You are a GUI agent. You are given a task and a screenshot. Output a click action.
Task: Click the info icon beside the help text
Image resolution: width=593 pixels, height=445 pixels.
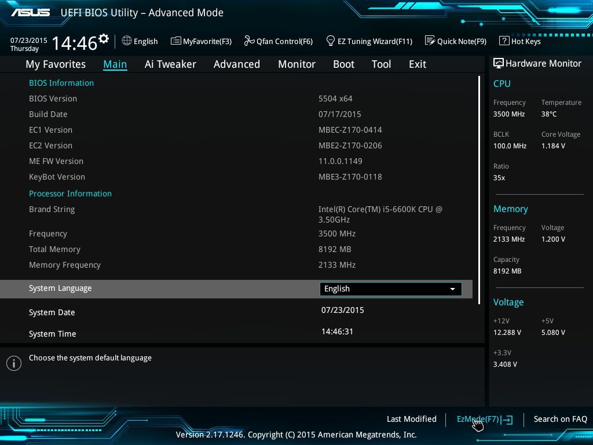click(x=14, y=363)
